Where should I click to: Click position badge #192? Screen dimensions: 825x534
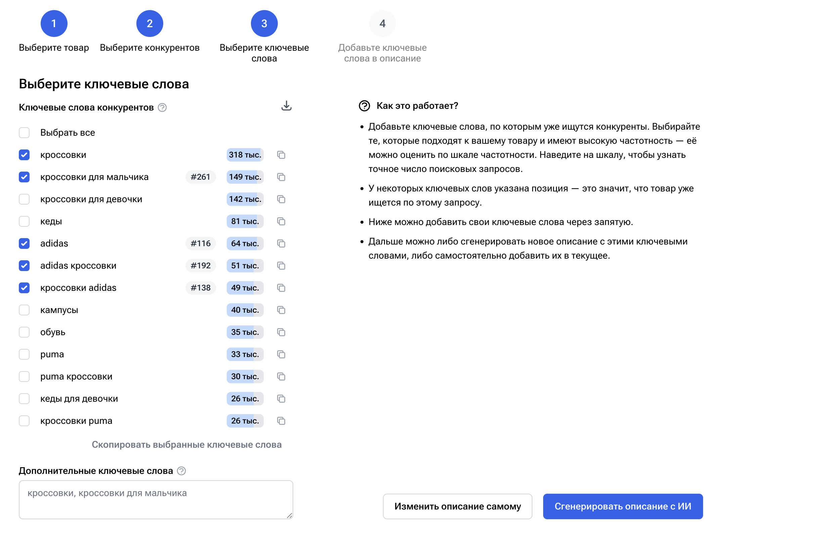tap(200, 266)
